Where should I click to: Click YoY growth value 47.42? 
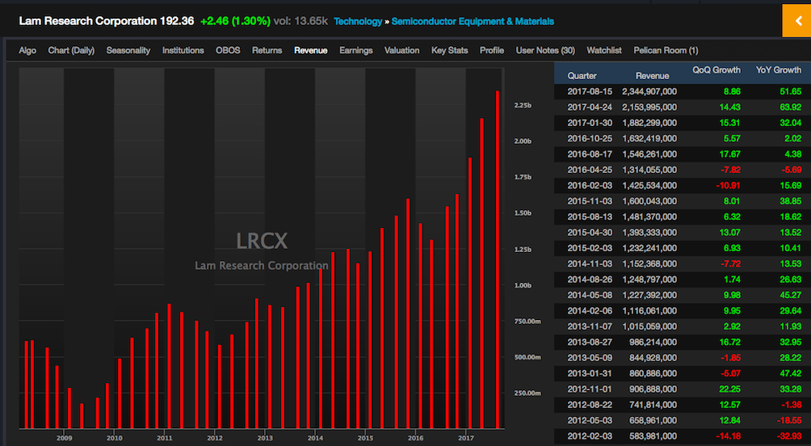pyautogui.click(x=790, y=373)
